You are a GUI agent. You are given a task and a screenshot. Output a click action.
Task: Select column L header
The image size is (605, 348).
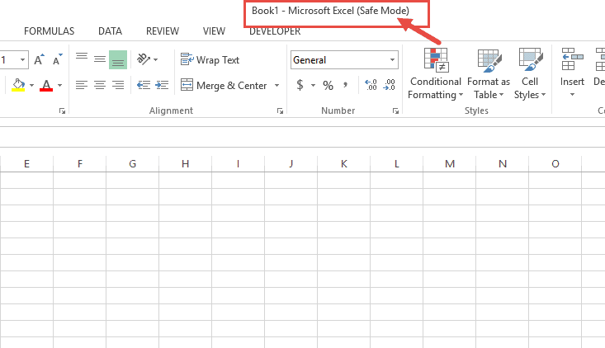click(397, 164)
